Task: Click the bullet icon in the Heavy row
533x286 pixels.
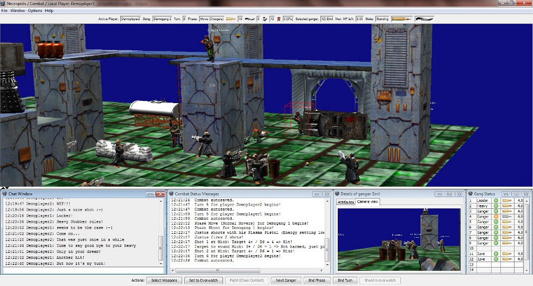Action: point(507,206)
